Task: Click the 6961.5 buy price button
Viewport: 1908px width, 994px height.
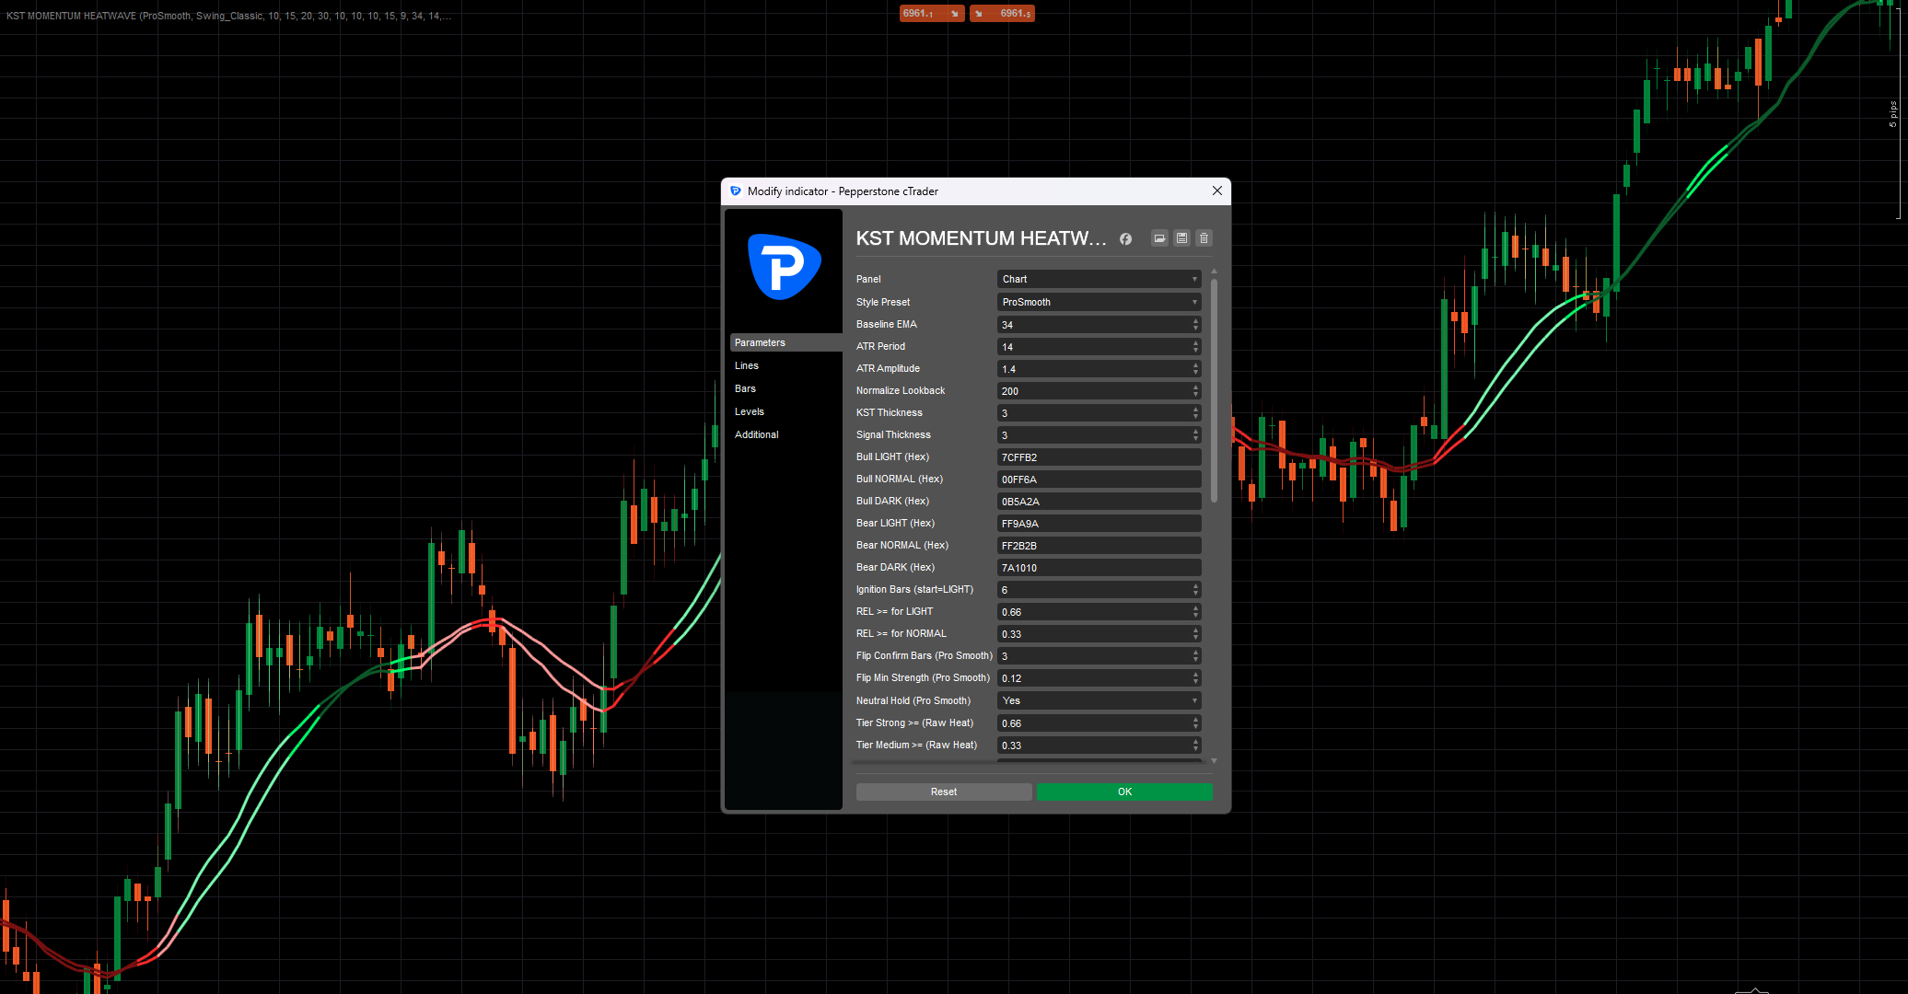Action: (1003, 13)
